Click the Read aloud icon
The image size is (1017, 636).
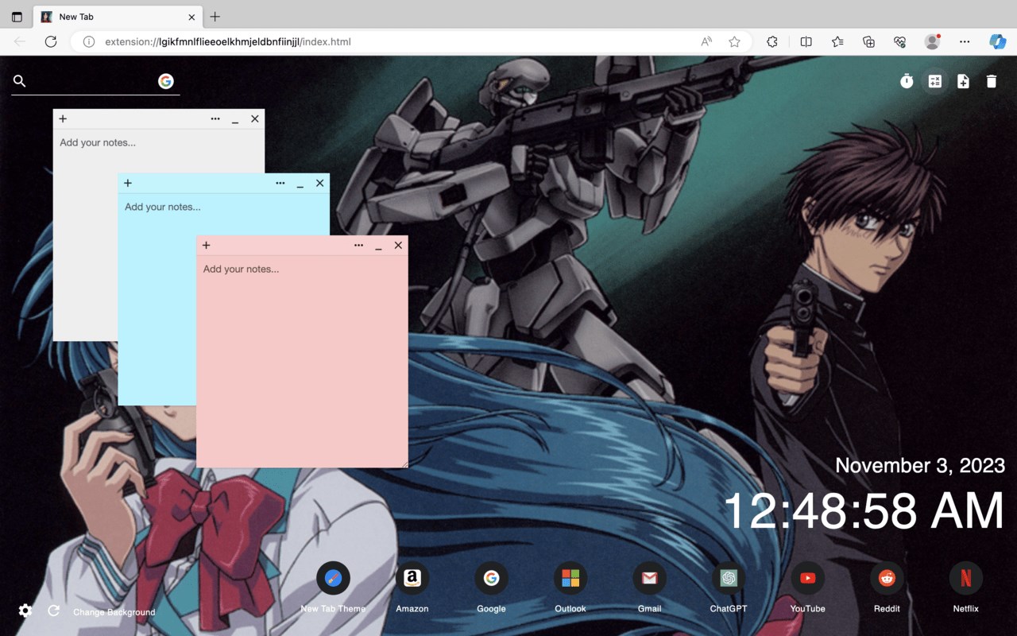tap(706, 41)
